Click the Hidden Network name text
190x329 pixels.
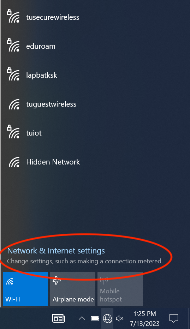(53, 162)
